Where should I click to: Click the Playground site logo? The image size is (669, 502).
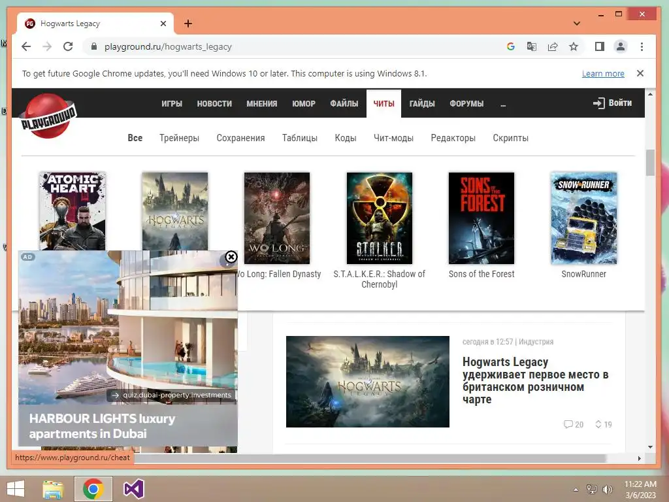tap(48, 116)
